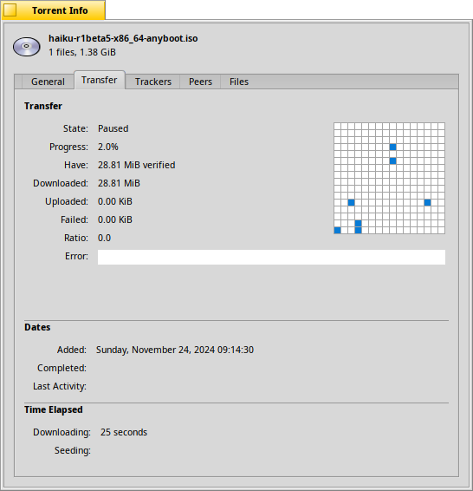The height and width of the screenshot is (491, 473).
Task: Switch to the Files tab
Action: [x=239, y=82]
